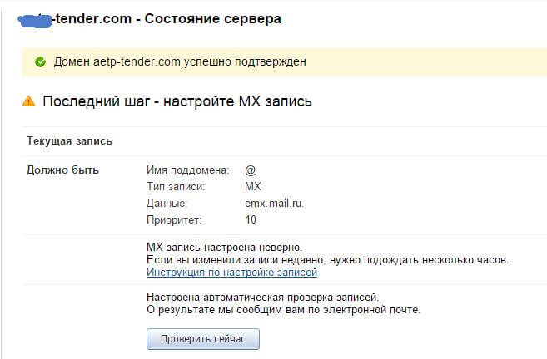Click the domain confirmed message text
The height and width of the screenshot is (359, 547).
coord(180,61)
